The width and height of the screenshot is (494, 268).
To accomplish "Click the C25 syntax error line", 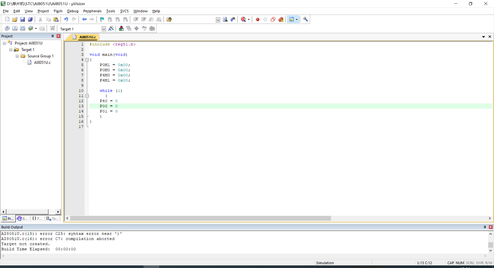I will coord(62,234).
